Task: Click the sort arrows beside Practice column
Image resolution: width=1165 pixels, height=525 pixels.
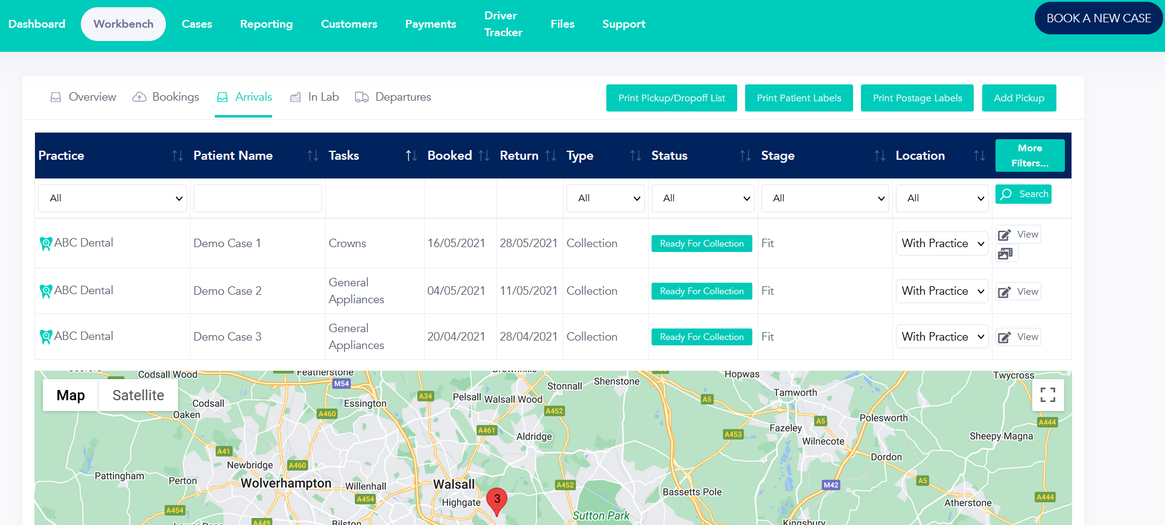Action: click(x=177, y=156)
